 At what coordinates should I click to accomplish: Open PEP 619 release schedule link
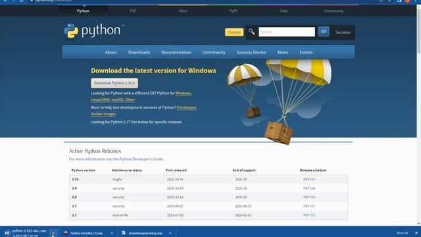[x=309, y=179]
